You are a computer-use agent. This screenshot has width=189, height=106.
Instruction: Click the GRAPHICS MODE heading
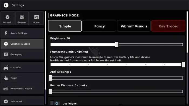pos(64,15)
